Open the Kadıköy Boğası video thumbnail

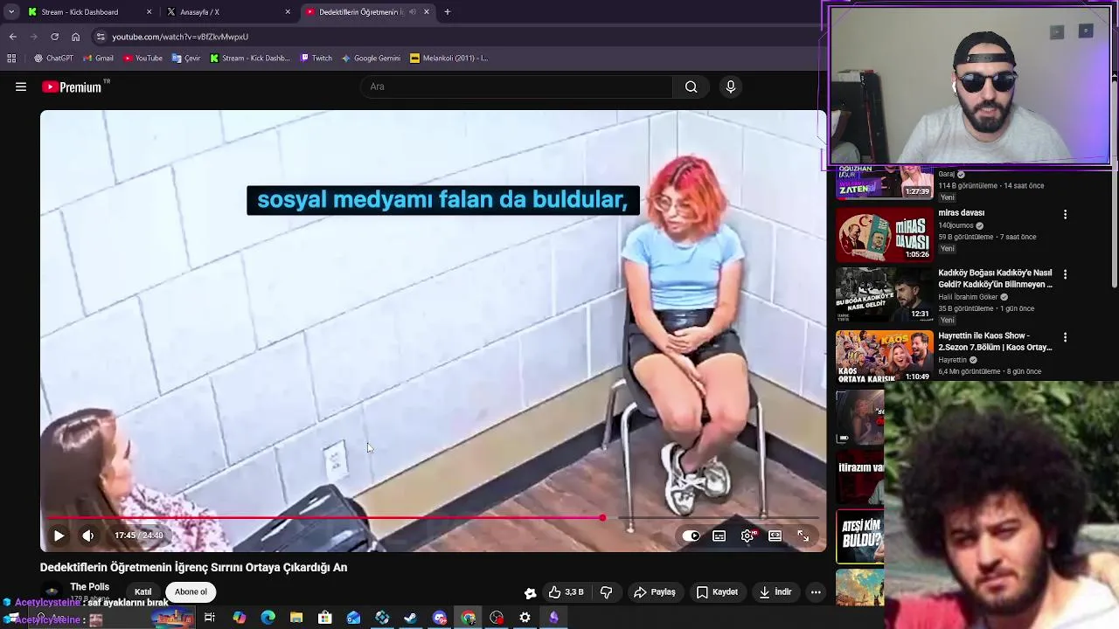(885, 294)
